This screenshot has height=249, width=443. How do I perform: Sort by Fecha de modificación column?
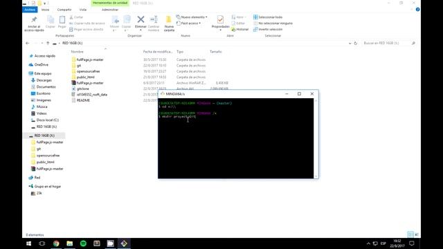point(158,52)
